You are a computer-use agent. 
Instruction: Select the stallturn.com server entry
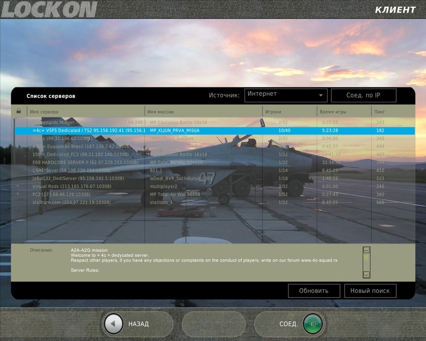click(x=85, y=202)
